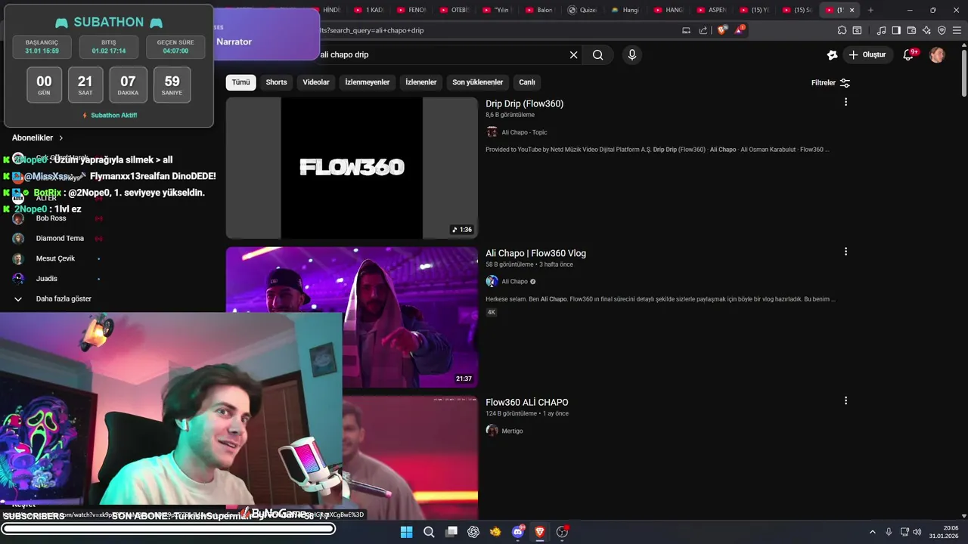Open Mesut Çevik subscription channel
Viewport: 968px width, 544px height.
point(56,258)
